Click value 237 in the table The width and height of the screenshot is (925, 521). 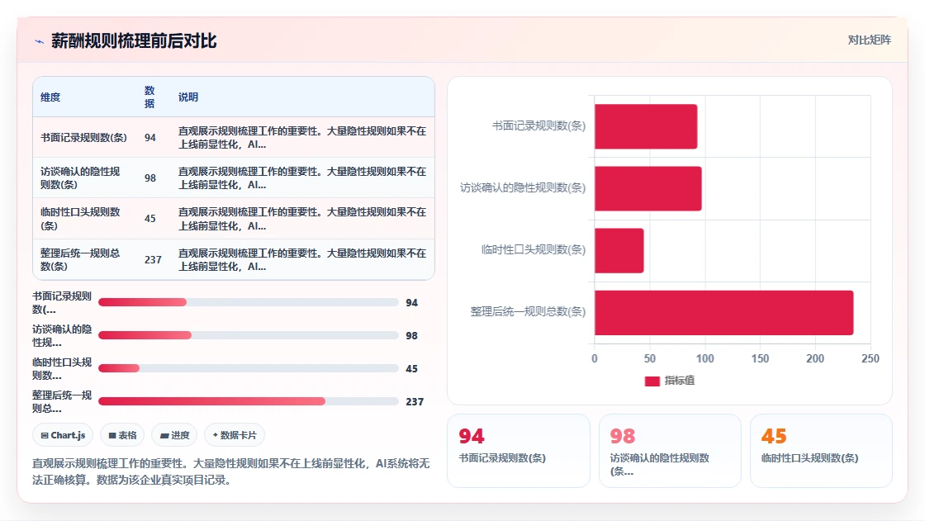pos(153,259)
